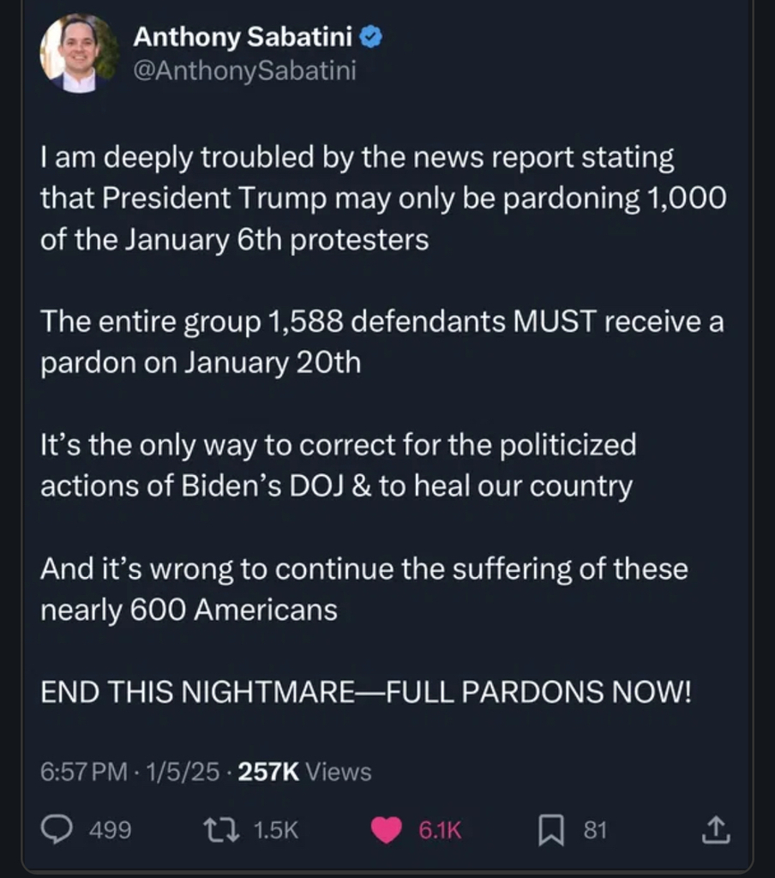Click the 81 bookmarks count
Viewport: 775px width, 878px height.
pos(595,830)
